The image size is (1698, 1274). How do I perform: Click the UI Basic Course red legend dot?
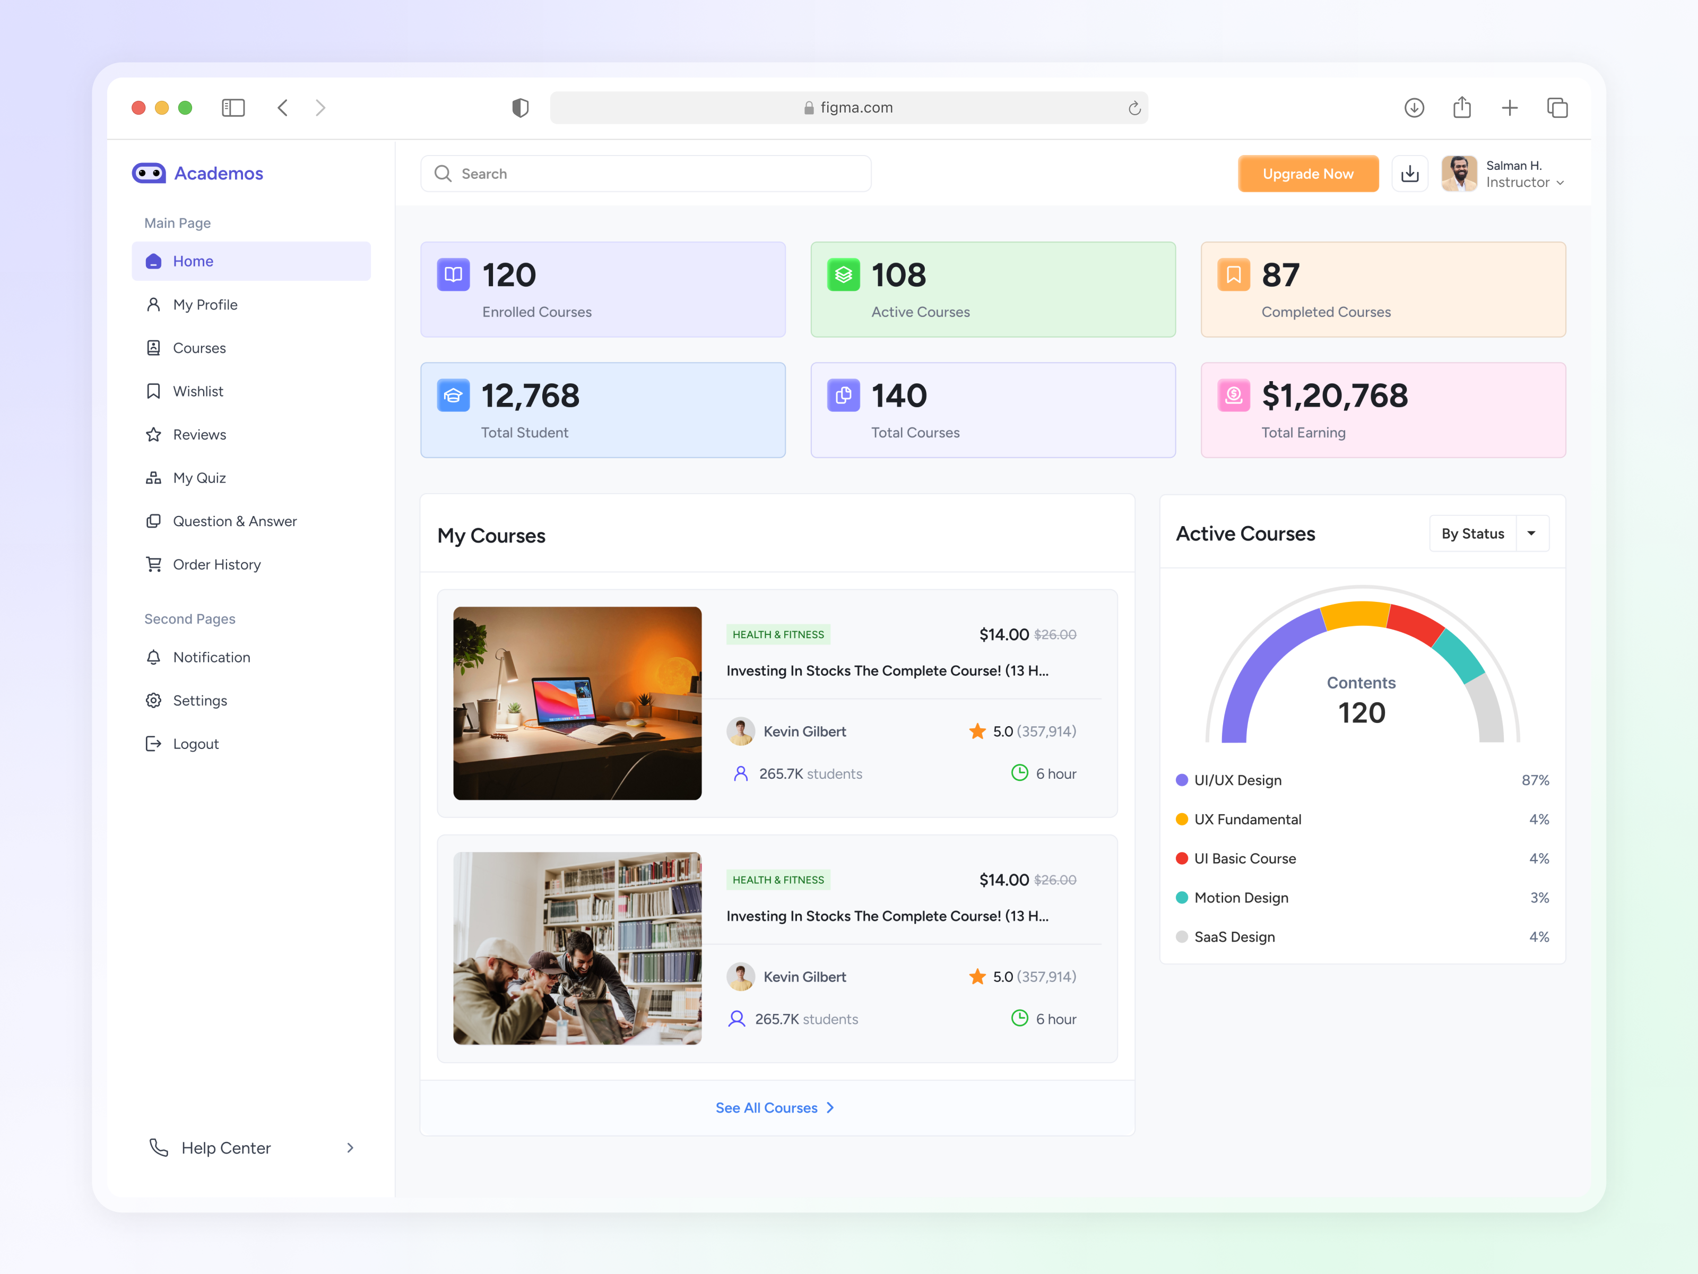point(1182,858)
